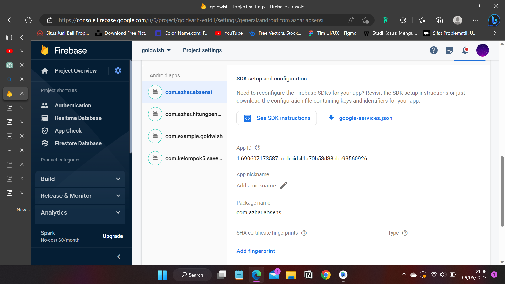
Task: Open the Realtime Database section icon
Action: point(45,118)
